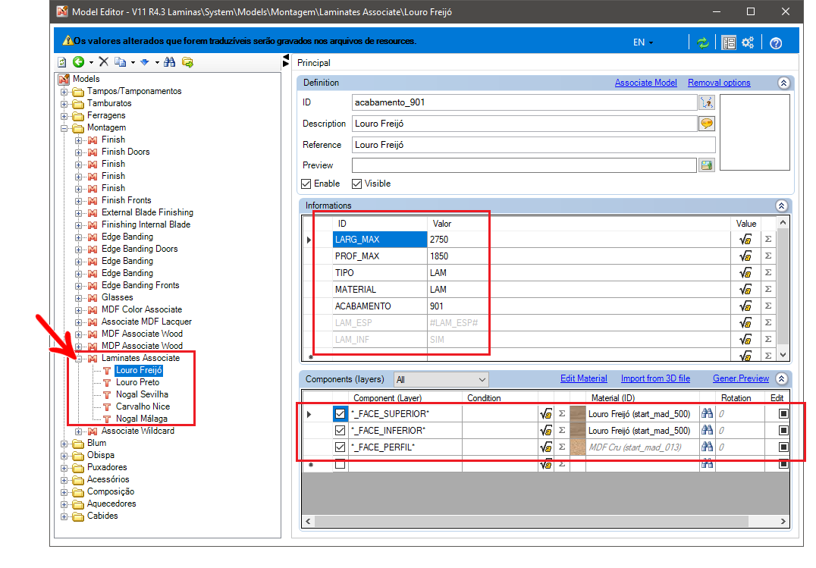This screenshot has width=816, height=568.
Task: Click into the ID field containing acabamento_901
Action: coord(525,102)
